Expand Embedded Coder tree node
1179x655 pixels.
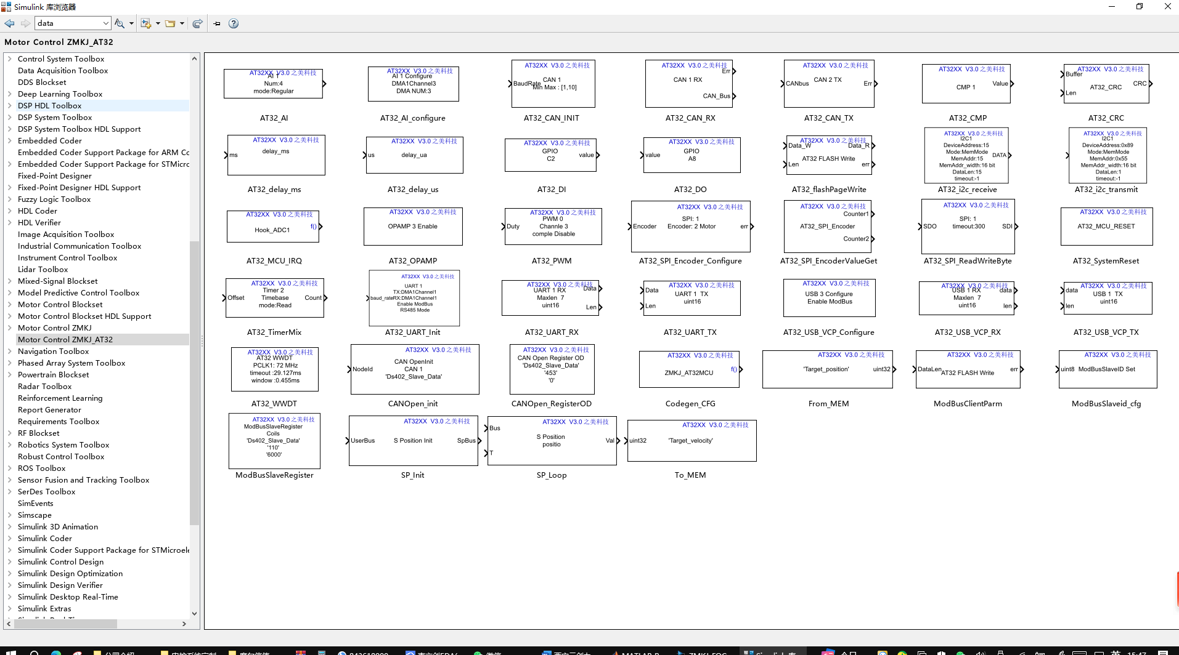coord(10,141)
